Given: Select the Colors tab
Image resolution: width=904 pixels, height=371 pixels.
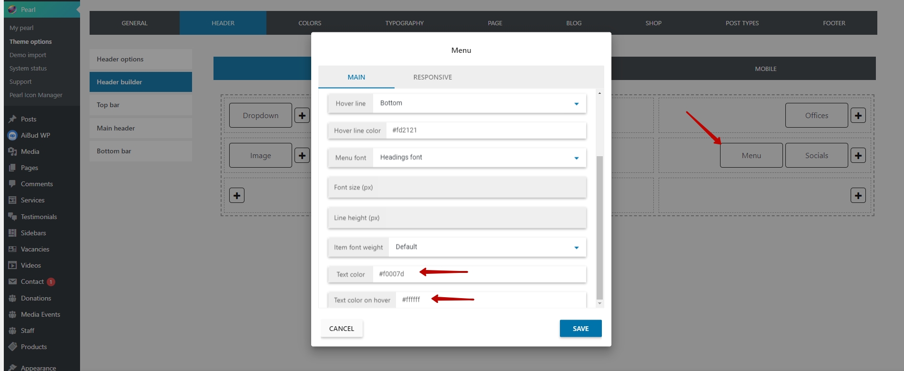Looking at the screenshot, I should coord(310,23).
